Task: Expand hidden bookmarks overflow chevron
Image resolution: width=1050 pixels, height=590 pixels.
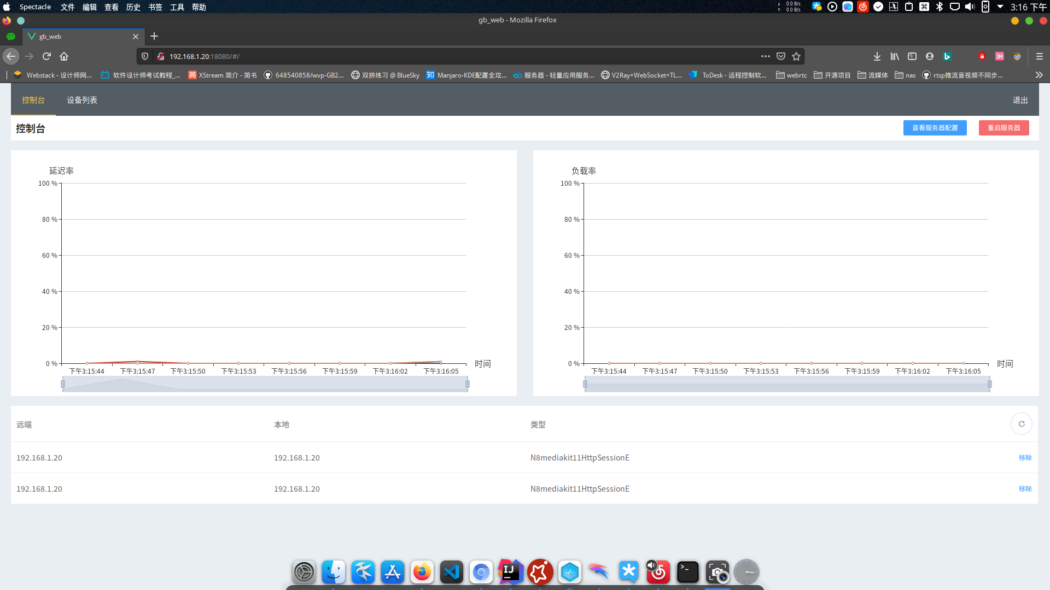Action: [1039, 75]
